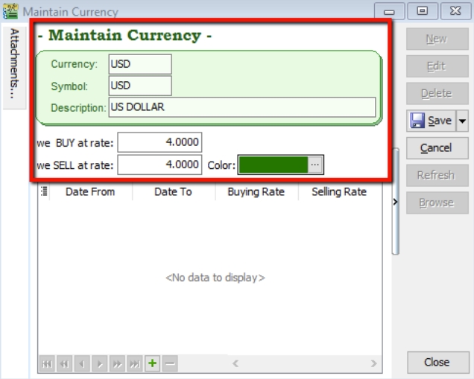This screenshot has width=474, height=379.
Task: Click the minus delete-row icon
Action: coord(170,363)
